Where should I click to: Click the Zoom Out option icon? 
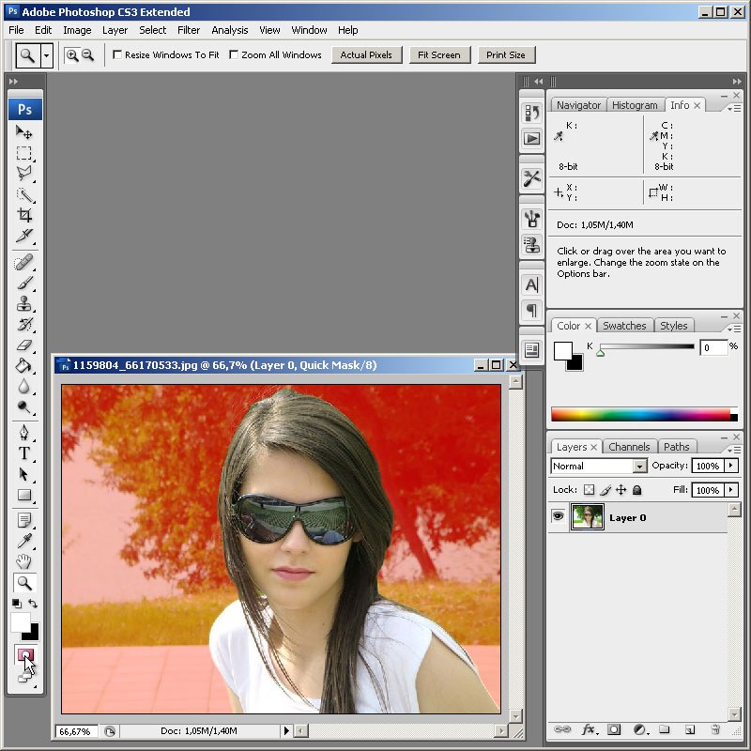[x=87, y=55]
